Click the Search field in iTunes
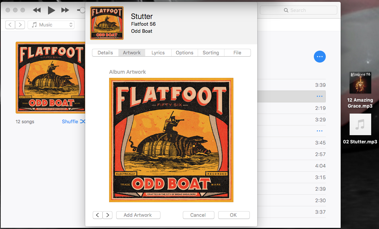Viewport: 379px width, 229px height. (x=299, y=10)
